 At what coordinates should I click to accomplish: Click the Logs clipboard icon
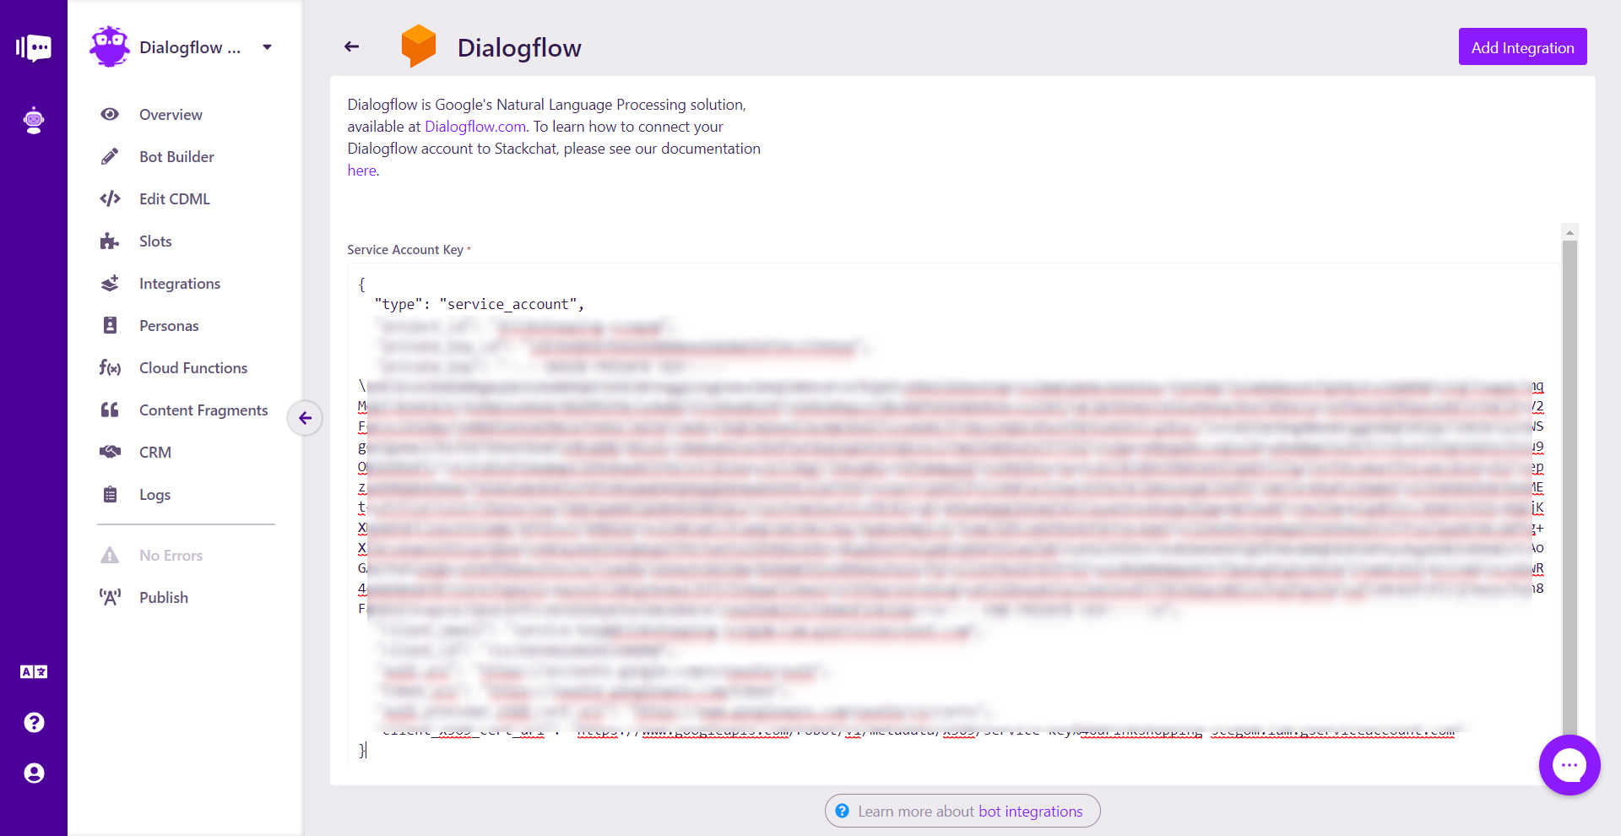pyautogui.click(x=110, y=494)
